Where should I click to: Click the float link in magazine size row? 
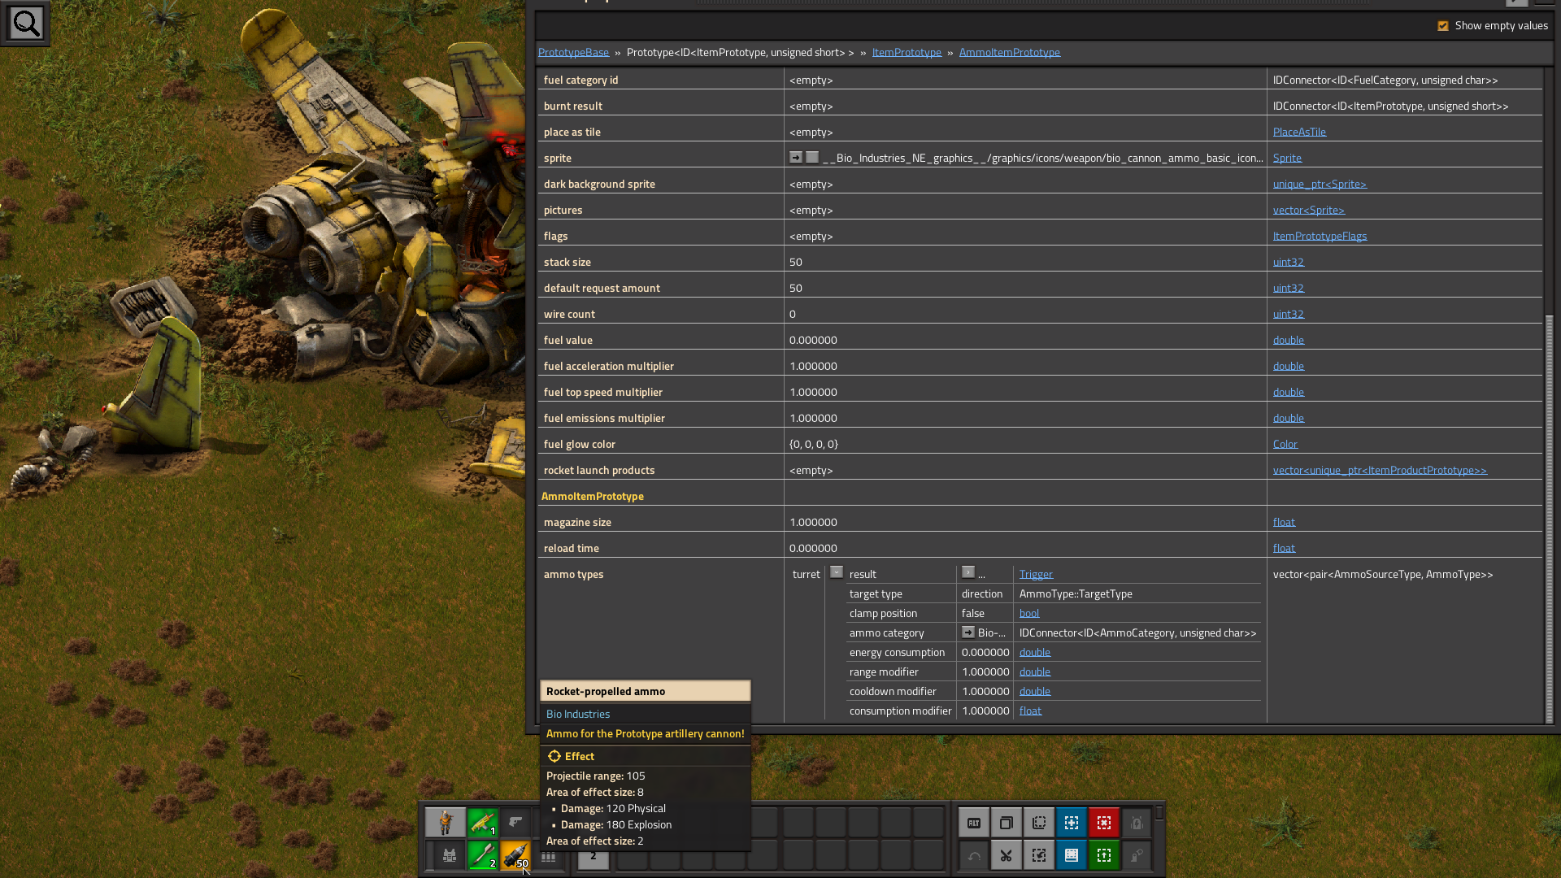click(1284, 522)
